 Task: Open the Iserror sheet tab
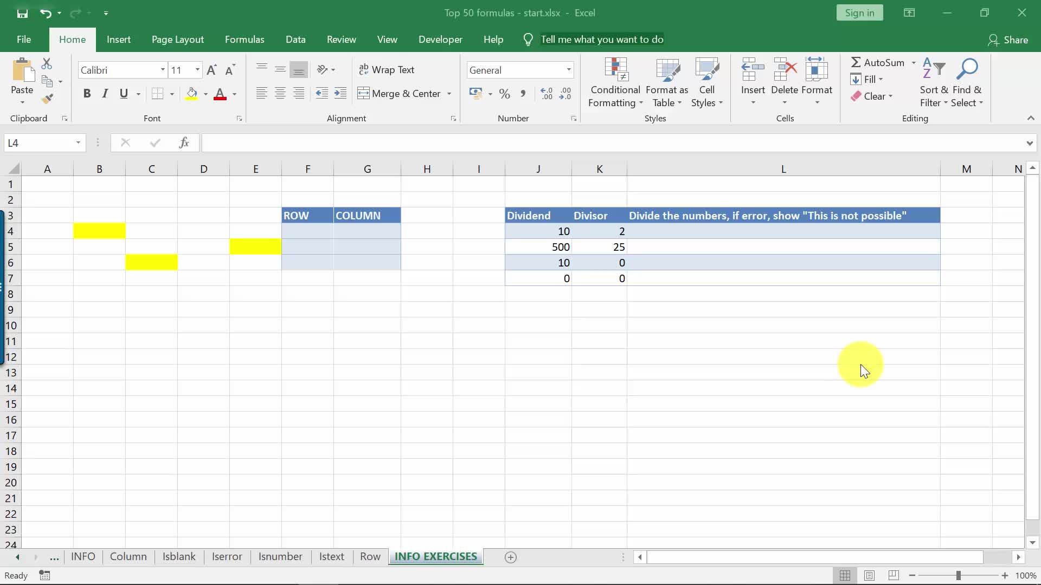point(227,556)
